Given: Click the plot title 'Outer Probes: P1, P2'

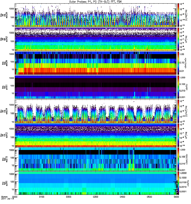Looking at the screenshot, I should pos(83,2).
